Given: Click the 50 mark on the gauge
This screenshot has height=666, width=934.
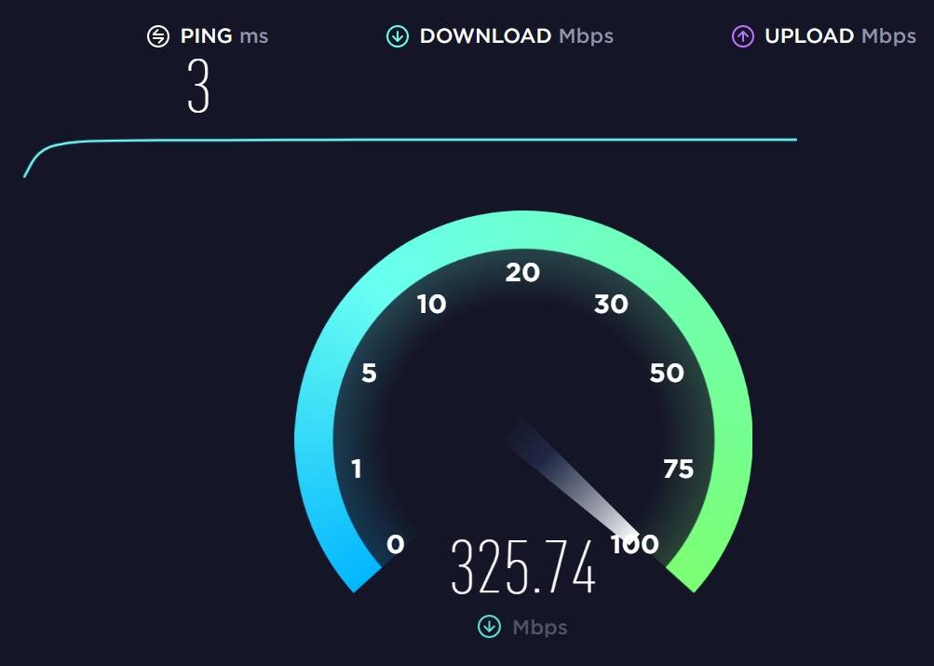Looking at the screenshot, I should (x=667, y=373).
